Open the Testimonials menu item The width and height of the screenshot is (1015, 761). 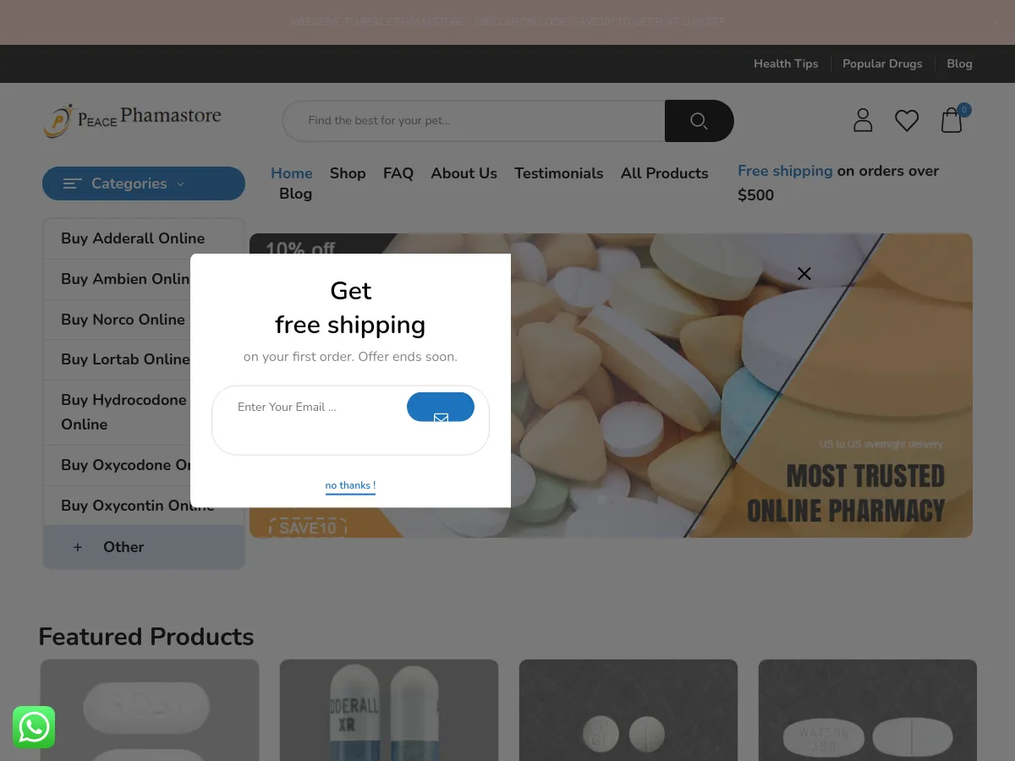coord(559,173)
